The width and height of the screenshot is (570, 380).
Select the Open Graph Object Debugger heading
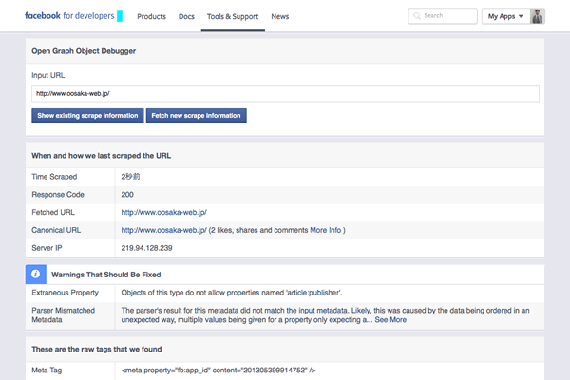pos(84,51)
